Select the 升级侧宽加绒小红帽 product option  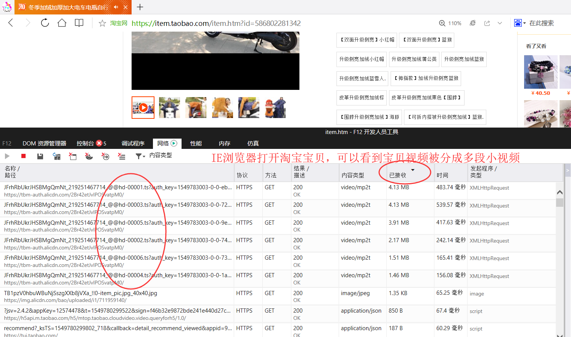coord(362,59)
